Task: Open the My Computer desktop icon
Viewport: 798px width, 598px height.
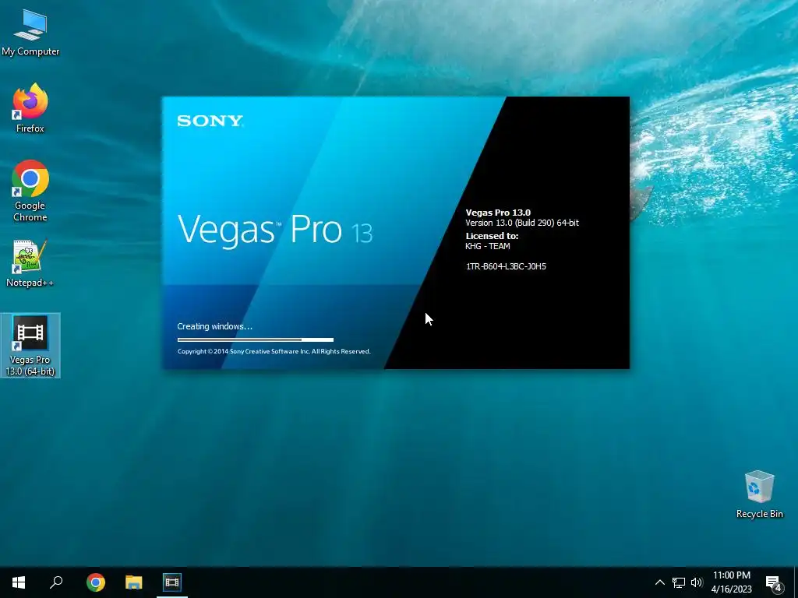Action: (30, 32)
